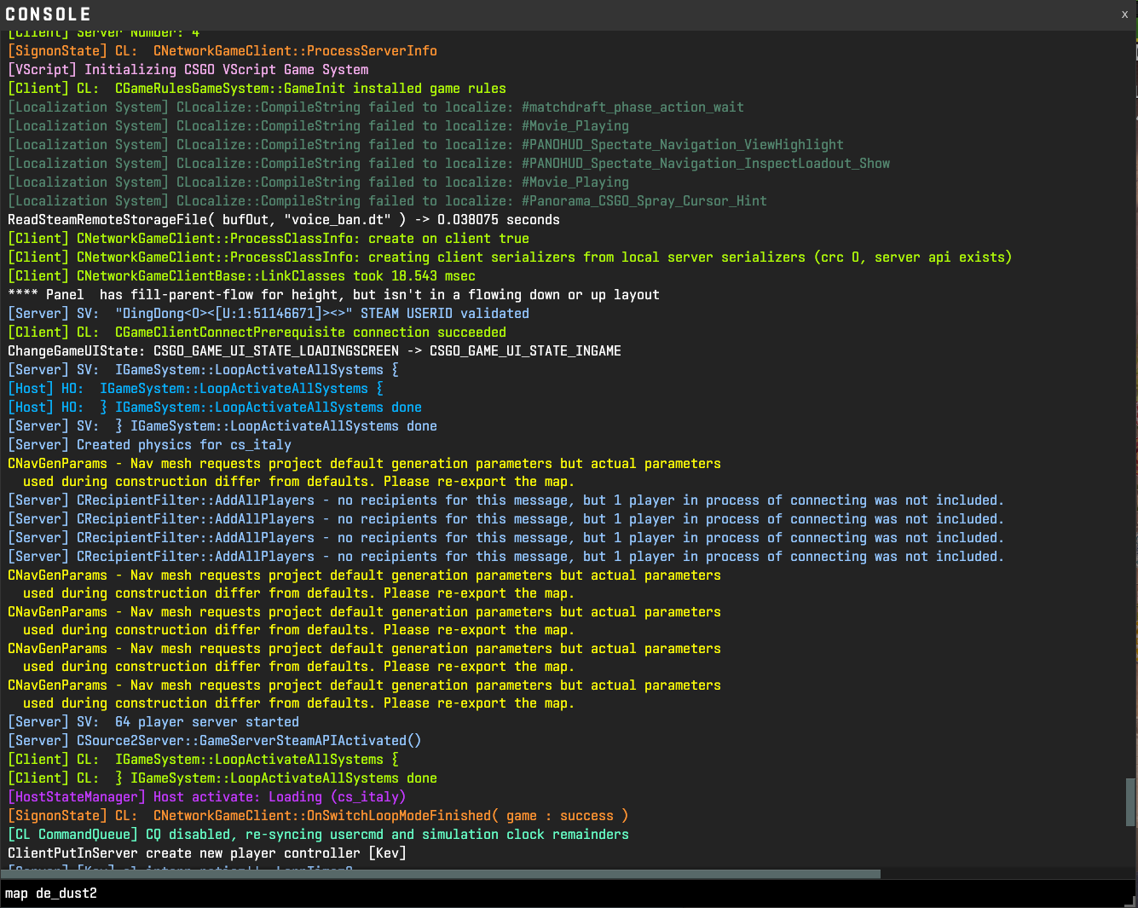
Task: Click the ChangeGameUIState log entry
Action: (314, 351)
